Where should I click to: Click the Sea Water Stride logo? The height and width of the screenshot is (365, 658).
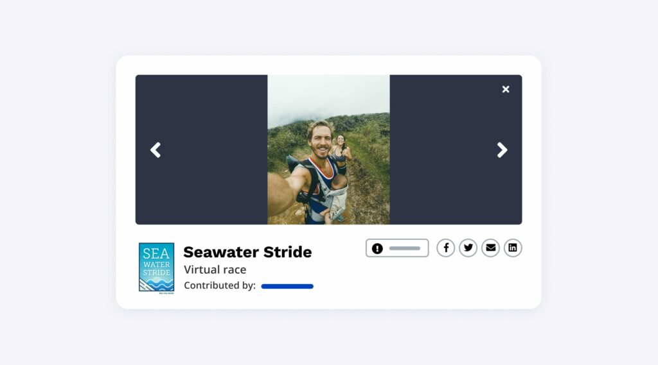(x=157, y=267)
